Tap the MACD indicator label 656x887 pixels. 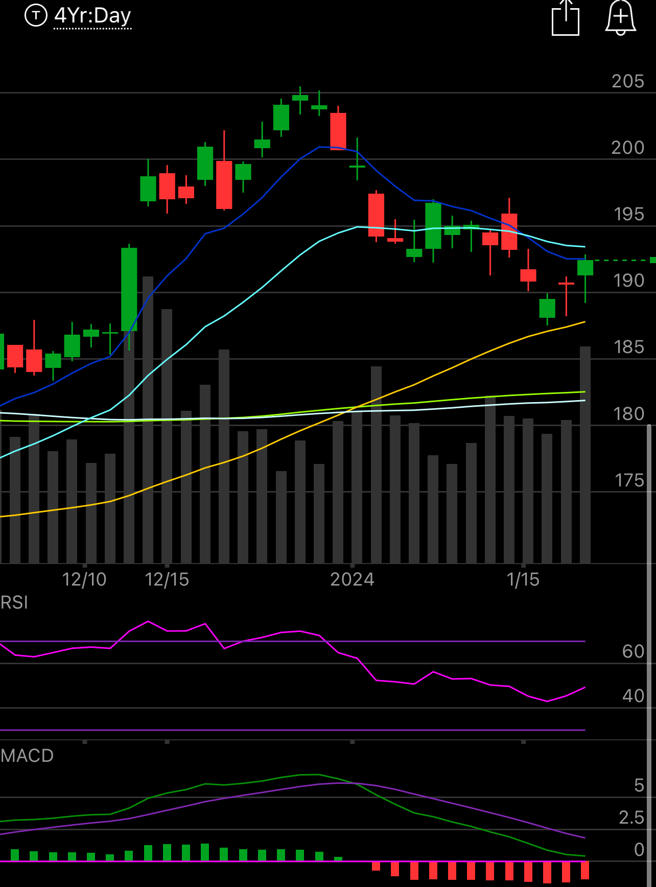27,756
